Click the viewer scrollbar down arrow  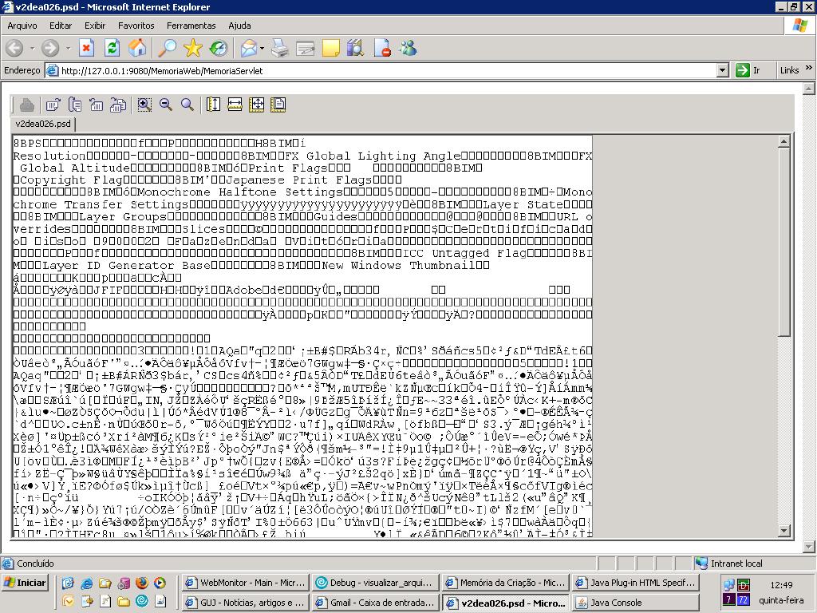click(x=784, y=531)
